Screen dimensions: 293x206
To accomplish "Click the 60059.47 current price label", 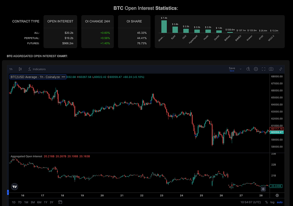I will (277, 132).
